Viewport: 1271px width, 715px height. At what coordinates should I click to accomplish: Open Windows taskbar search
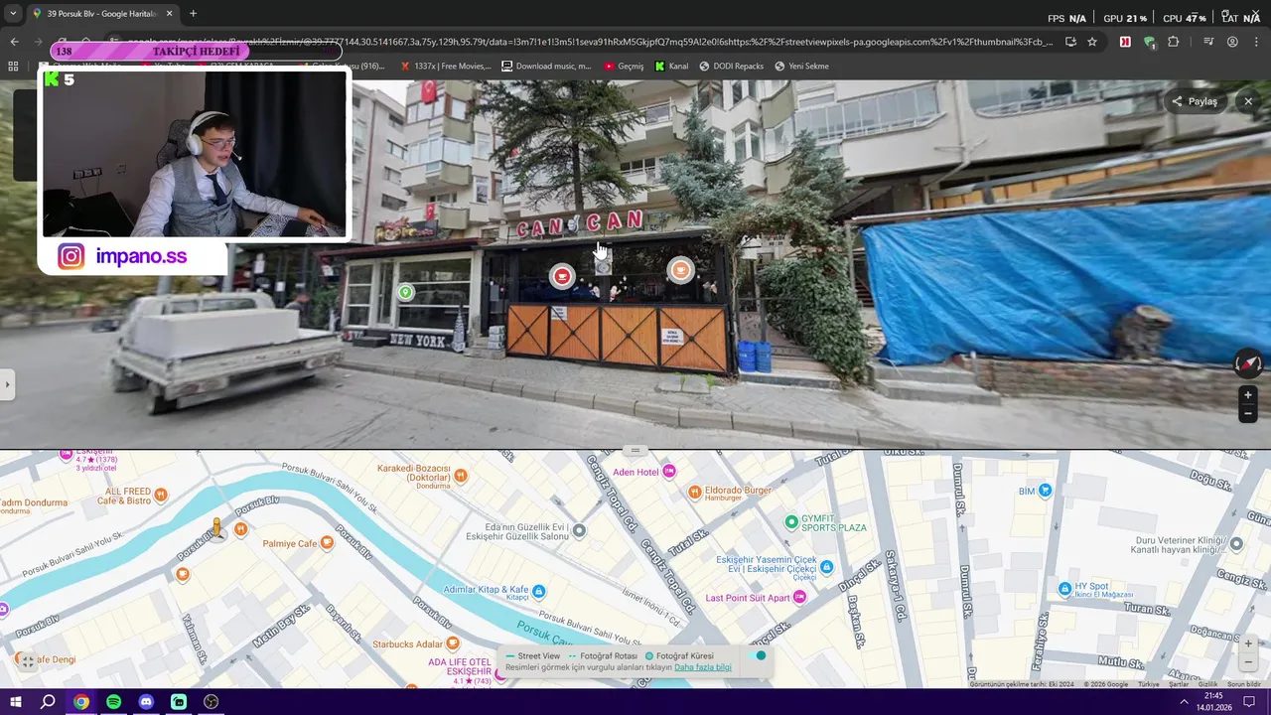tap(48, 702)
